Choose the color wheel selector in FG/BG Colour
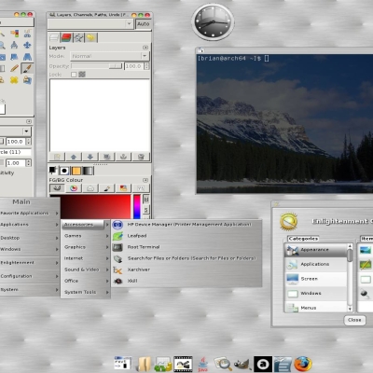This screenshot has height=373, width=373. tap(74, 188)
